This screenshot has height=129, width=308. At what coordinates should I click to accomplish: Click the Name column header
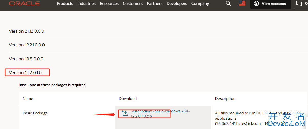tap(28, 99)
